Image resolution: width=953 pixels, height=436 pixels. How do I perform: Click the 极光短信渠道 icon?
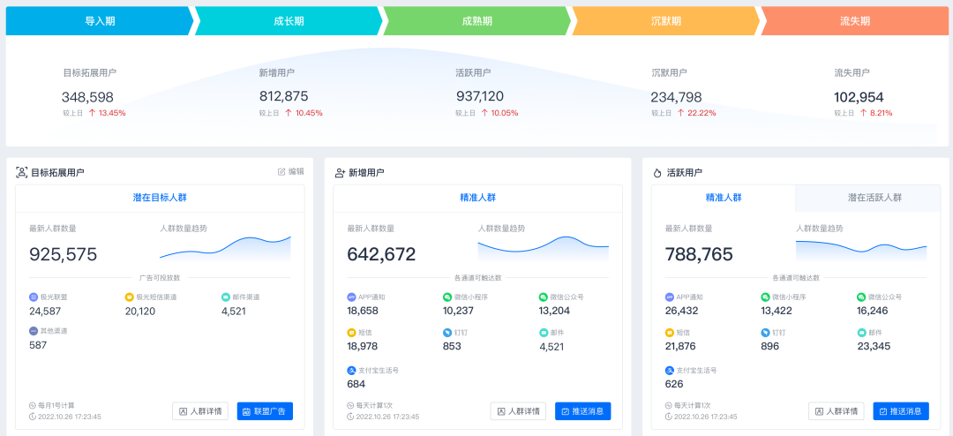click(130, 297)
